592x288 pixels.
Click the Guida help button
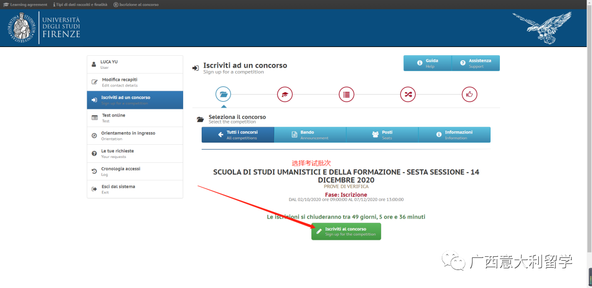(428, 63)
